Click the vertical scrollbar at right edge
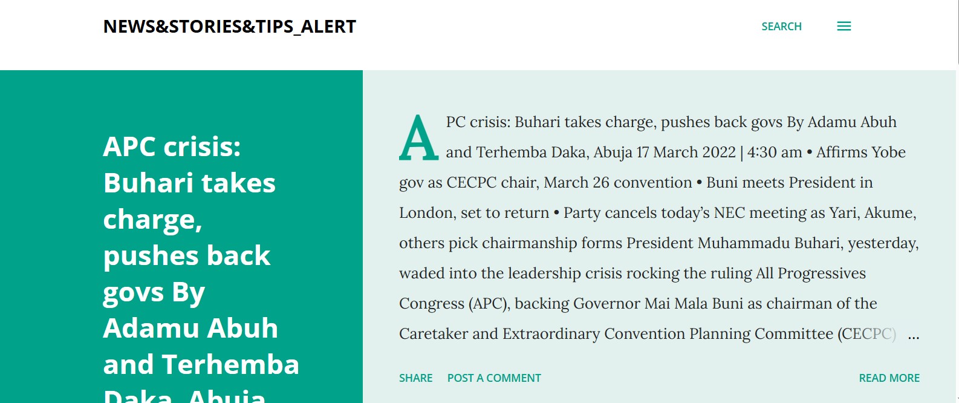 coord(957,182)
